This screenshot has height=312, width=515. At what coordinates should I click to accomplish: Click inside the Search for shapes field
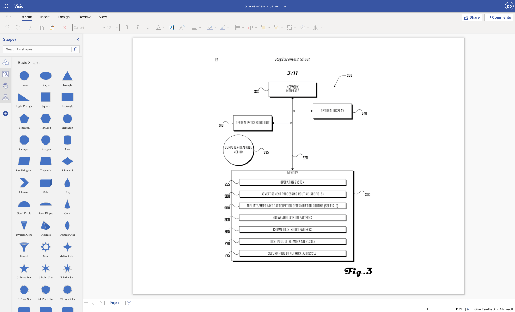pos(37,49)
